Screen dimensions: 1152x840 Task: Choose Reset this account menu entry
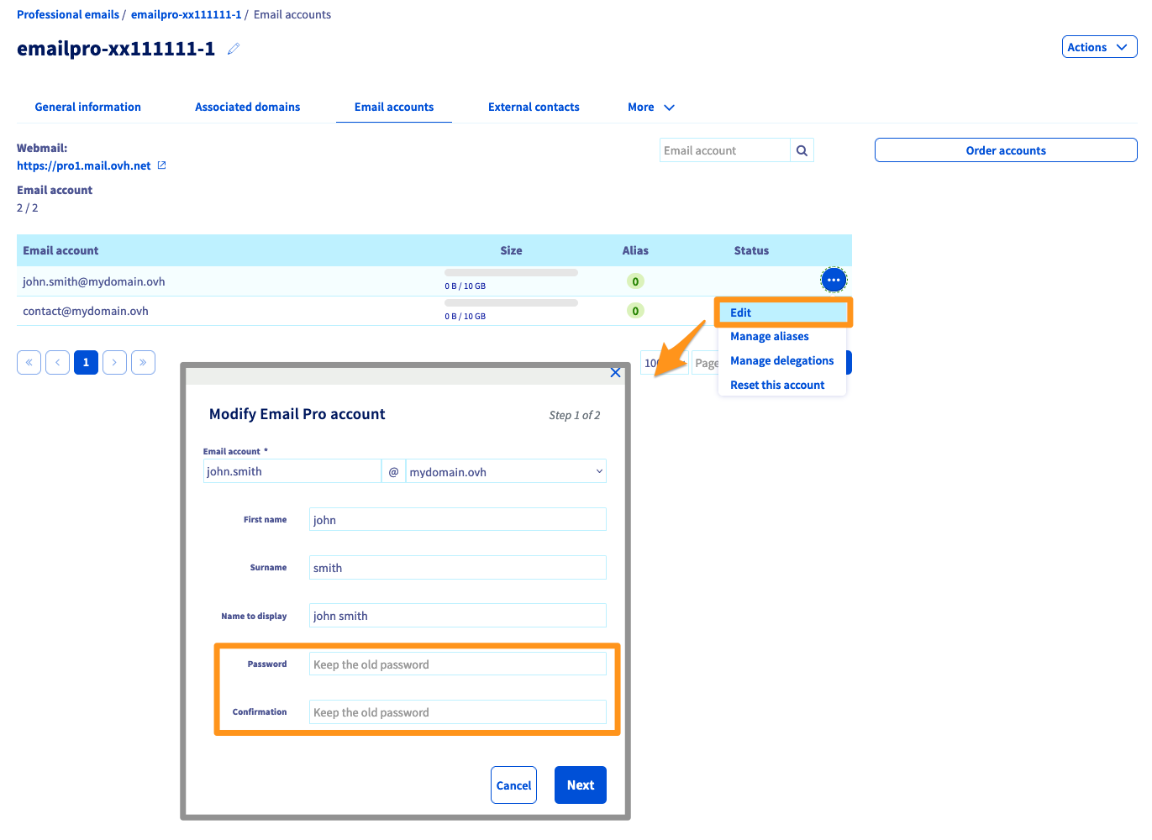(x=777, y=386)
